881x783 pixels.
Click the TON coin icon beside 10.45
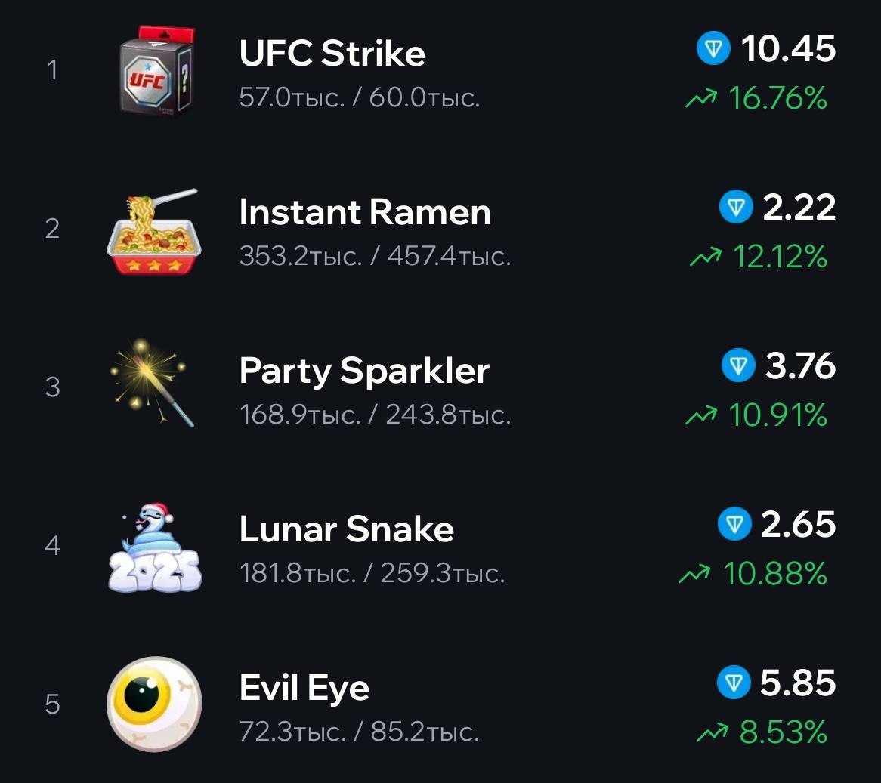(713, 49)
